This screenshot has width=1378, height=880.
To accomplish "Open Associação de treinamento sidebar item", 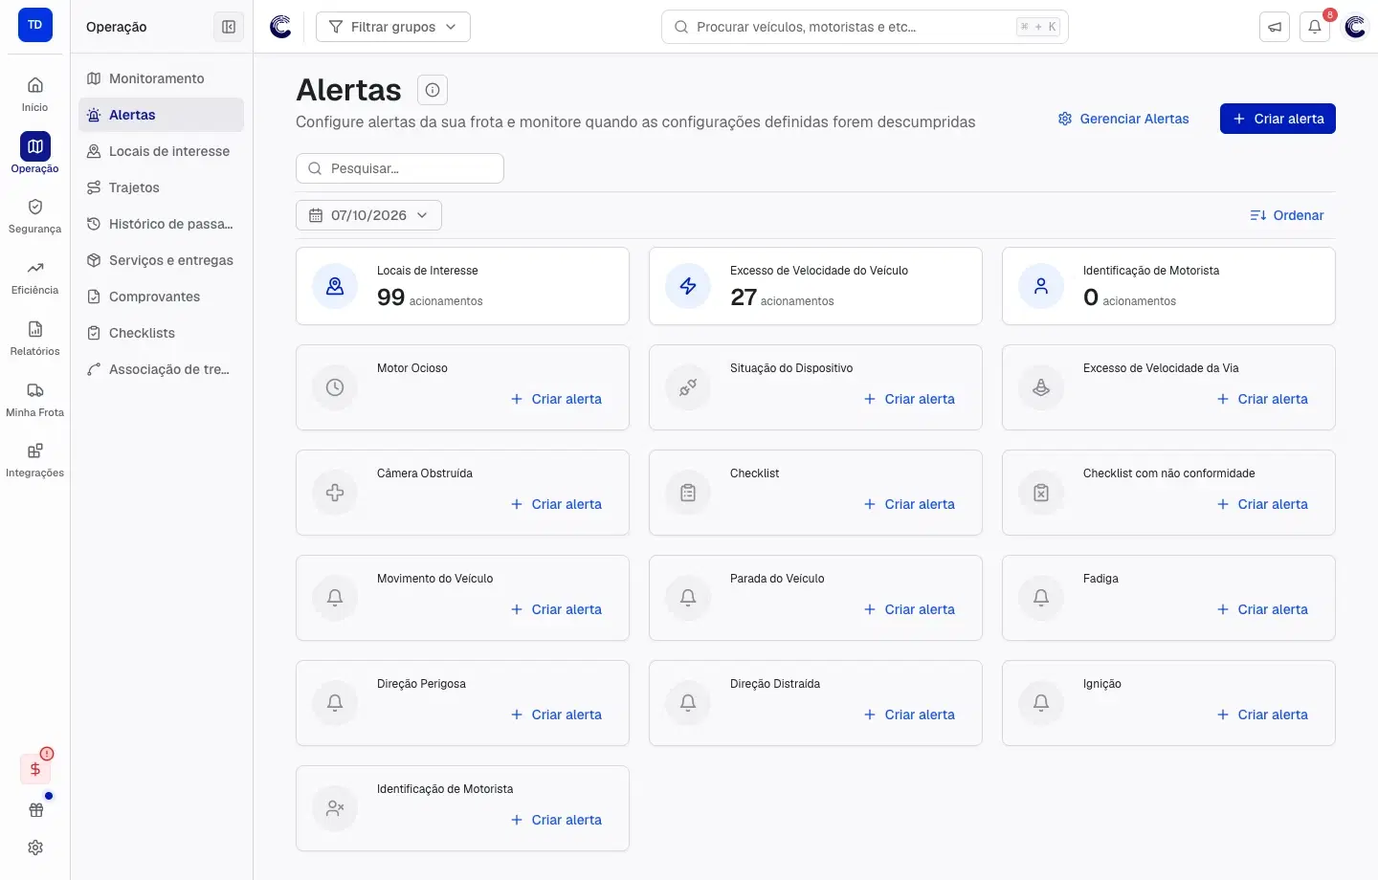I will click(x=161, y=369).
